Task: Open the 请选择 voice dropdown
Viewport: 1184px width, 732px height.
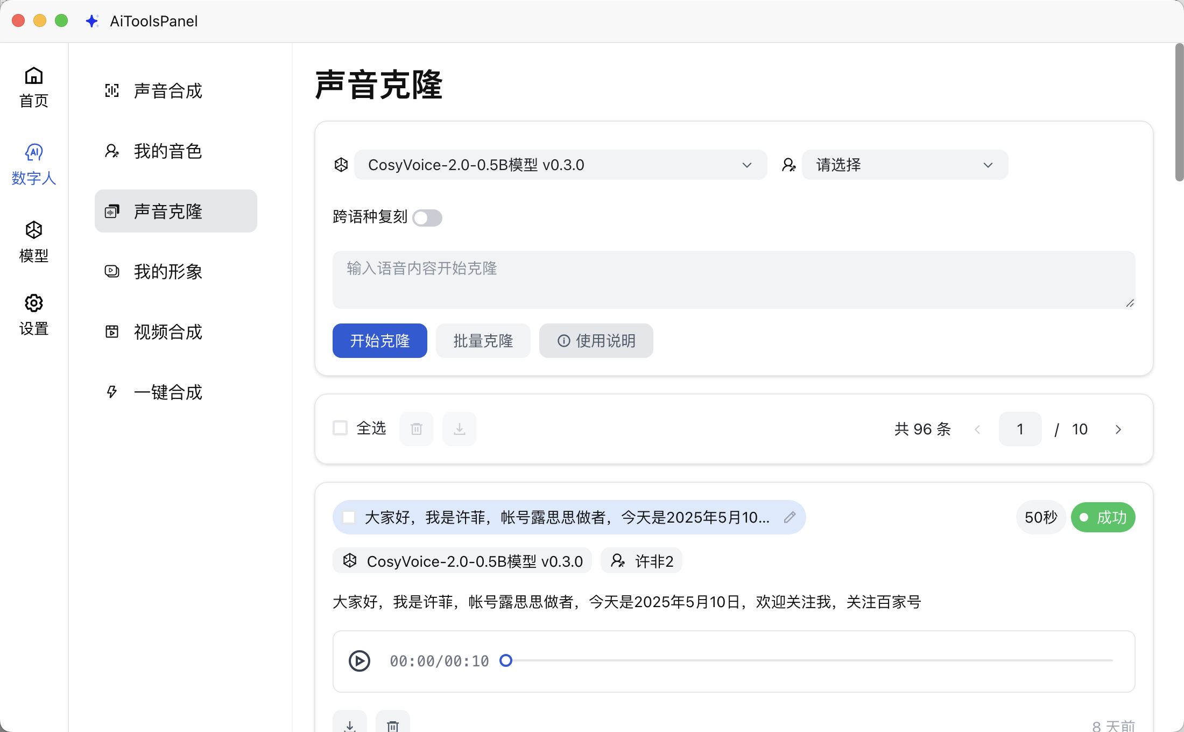Action: point(905,165)
